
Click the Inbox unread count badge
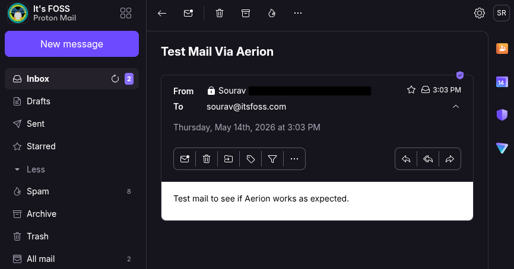click(x=129, y=79)
